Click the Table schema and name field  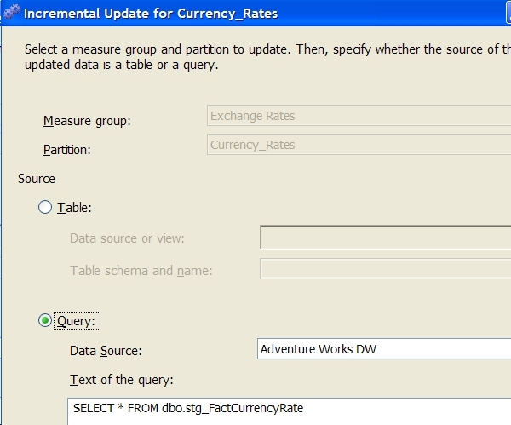click(x=386, y=269)
